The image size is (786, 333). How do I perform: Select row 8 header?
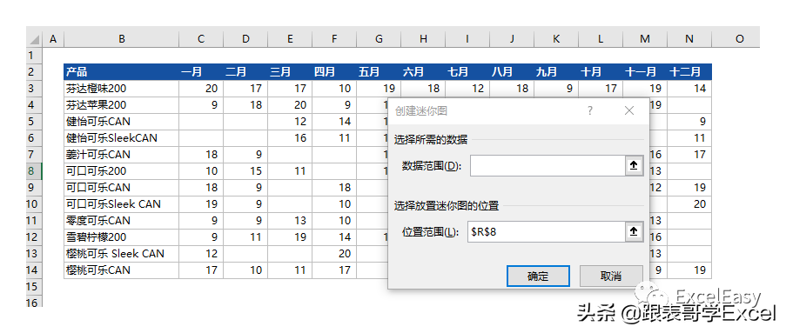(x=34, y=170)
